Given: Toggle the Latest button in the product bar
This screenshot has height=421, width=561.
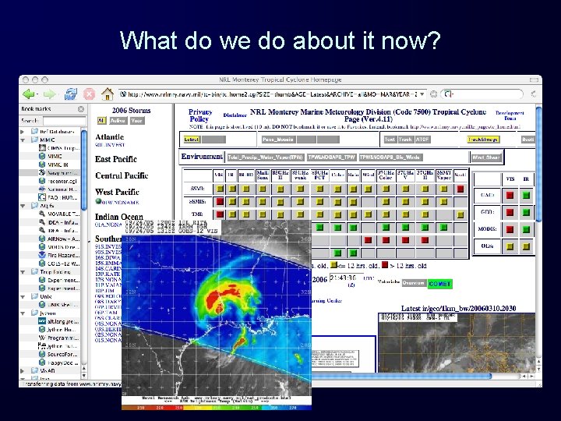Looking at the screenshot, I should 192,140.
